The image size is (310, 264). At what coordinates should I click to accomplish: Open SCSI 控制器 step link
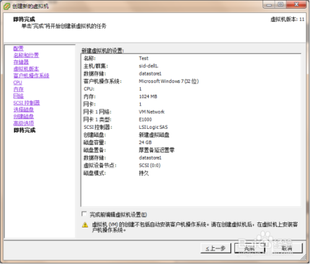tap(27, 103)
